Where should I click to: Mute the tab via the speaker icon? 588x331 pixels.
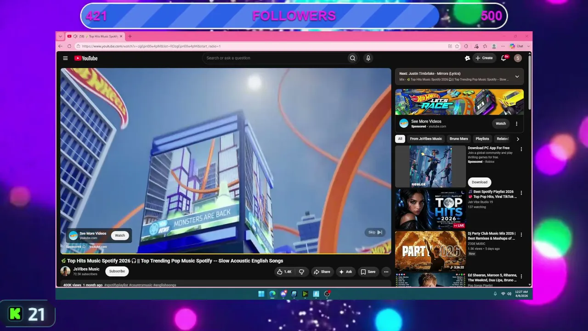point(75,36)
